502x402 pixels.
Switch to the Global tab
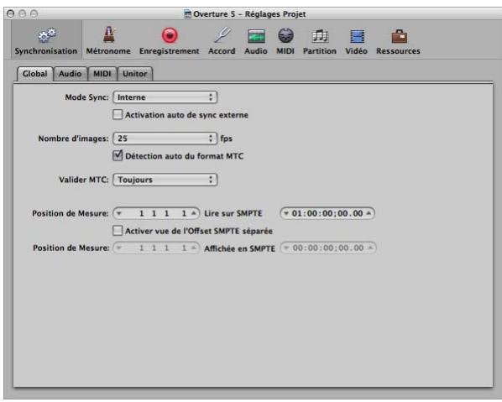point(35,74)
